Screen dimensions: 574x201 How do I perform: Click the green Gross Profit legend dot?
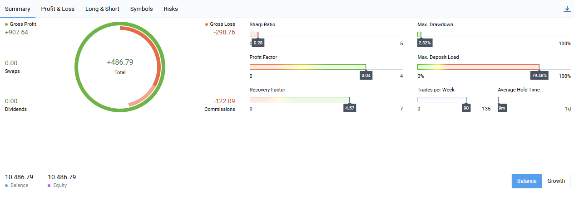point(6,24)
